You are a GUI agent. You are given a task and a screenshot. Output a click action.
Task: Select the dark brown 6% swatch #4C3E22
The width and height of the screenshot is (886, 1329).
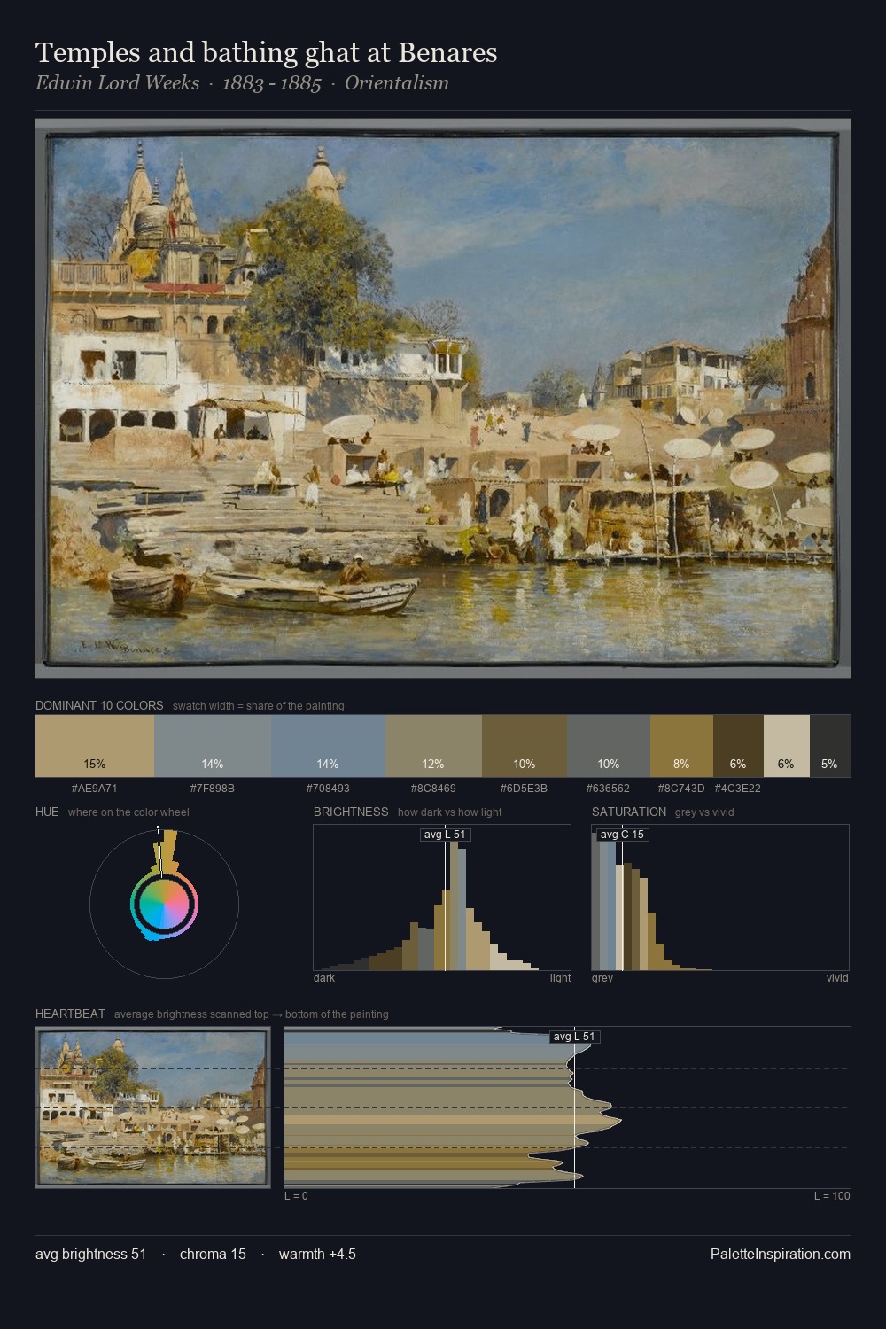point(738,745)
